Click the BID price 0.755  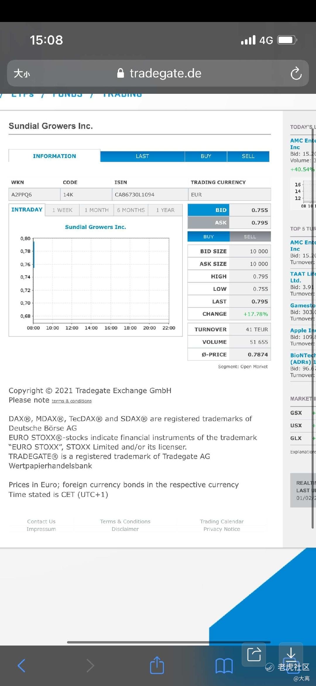pos(260,210)
